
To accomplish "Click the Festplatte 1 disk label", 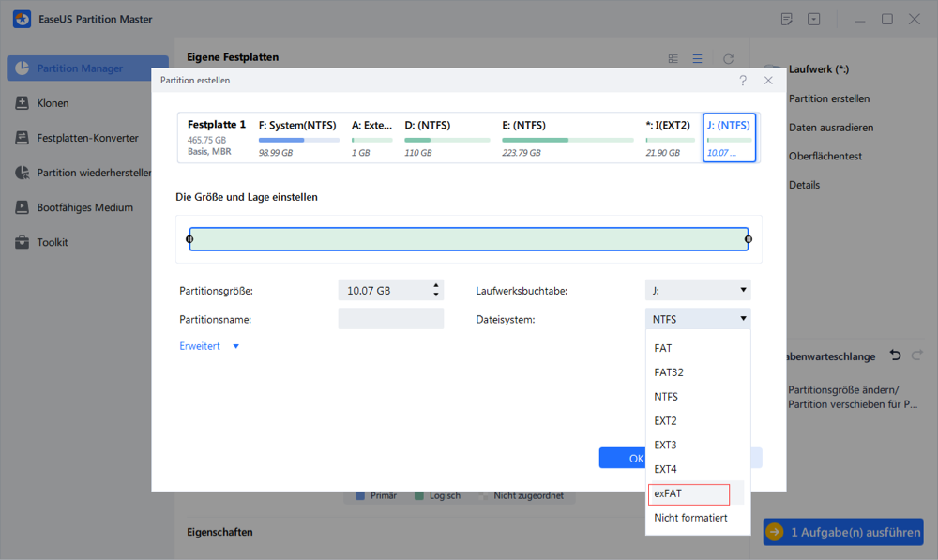I will 216,125.
